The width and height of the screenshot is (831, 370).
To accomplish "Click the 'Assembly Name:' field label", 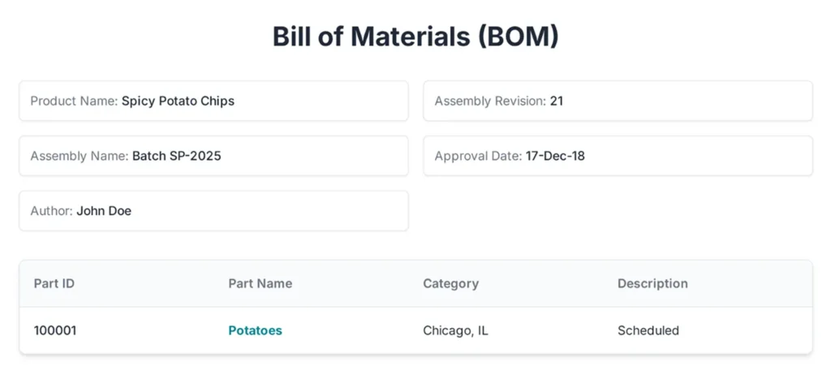I will (x=80, y=156).
